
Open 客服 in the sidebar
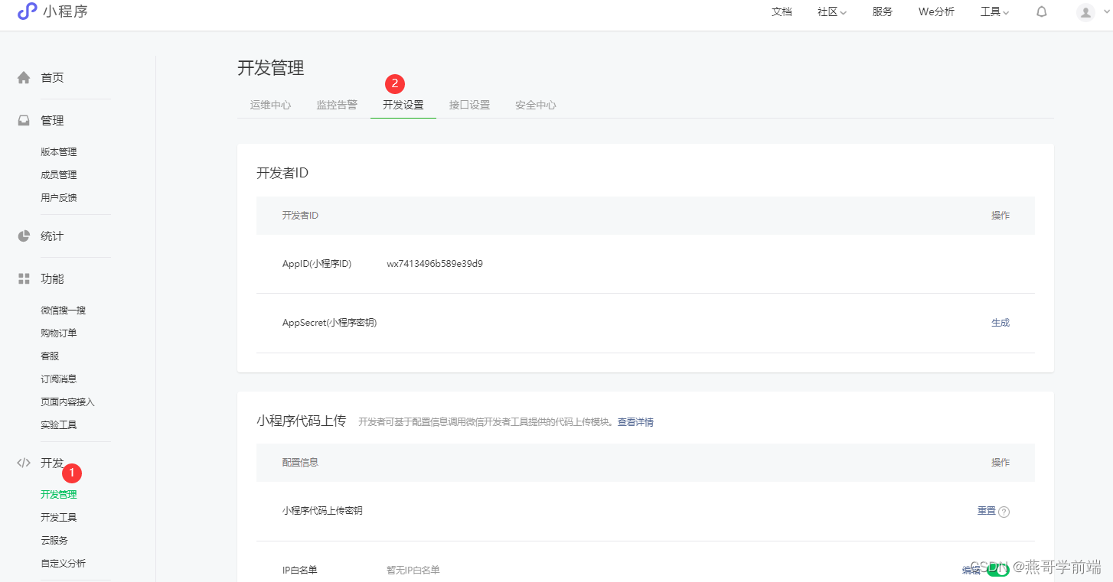tap(50, 356)
